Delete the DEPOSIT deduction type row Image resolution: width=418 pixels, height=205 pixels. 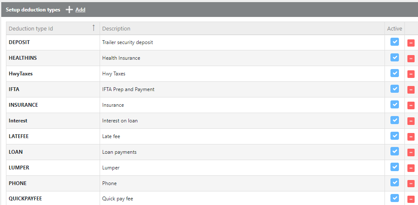pyautogui.click(x=411, y=43)
